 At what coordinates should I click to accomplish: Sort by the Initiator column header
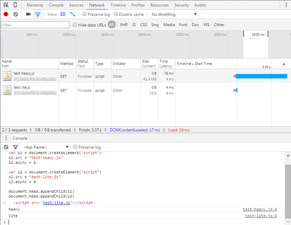point(126,64)
